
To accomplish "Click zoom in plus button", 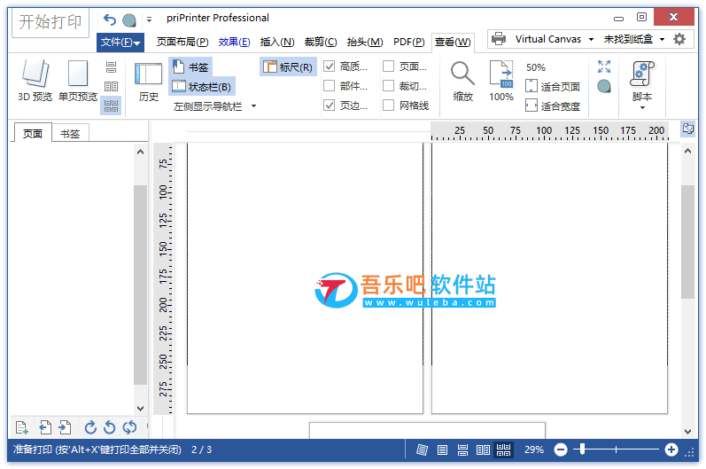I will pyautogui.click(x=671, y=449).
